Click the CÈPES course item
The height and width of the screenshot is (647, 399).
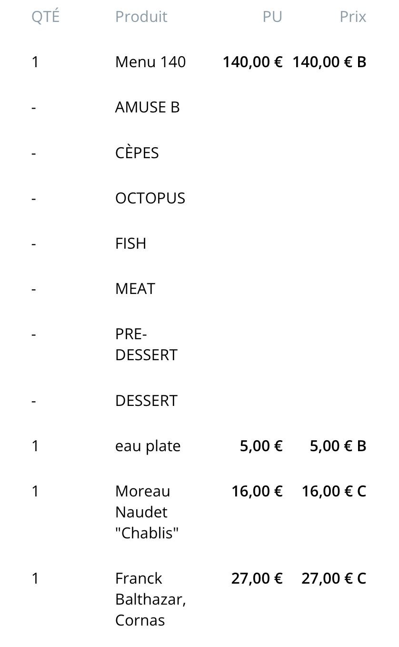click(x=137, y=153)
